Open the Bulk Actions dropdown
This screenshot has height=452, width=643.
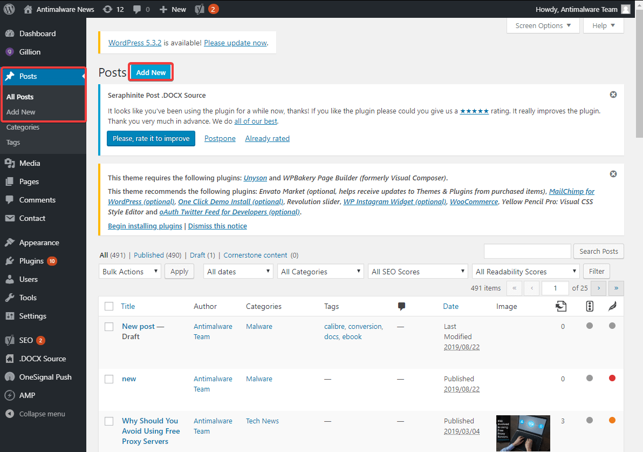pos(129,271)
